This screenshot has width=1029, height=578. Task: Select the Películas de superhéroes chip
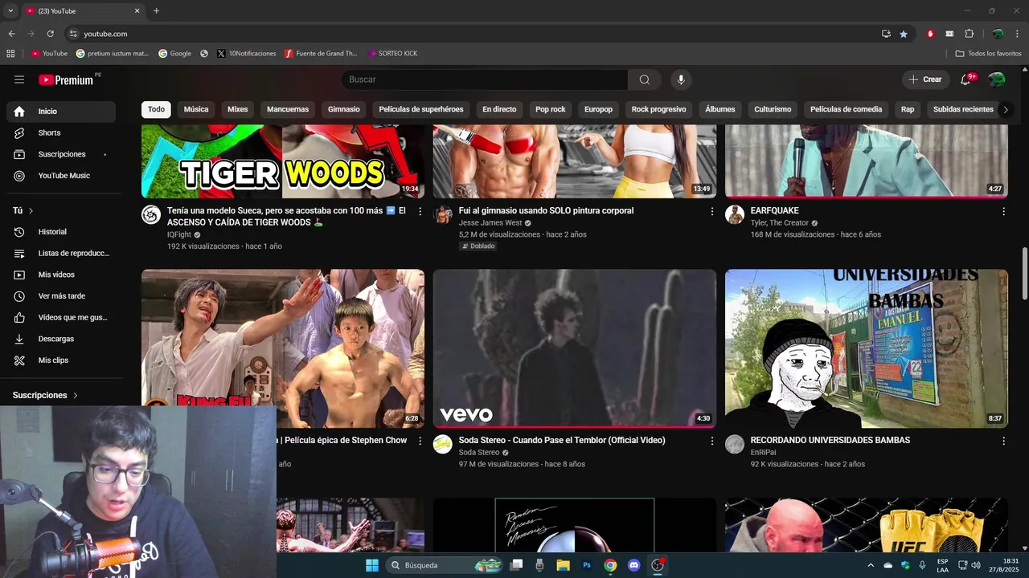click(x=421, y=109)
